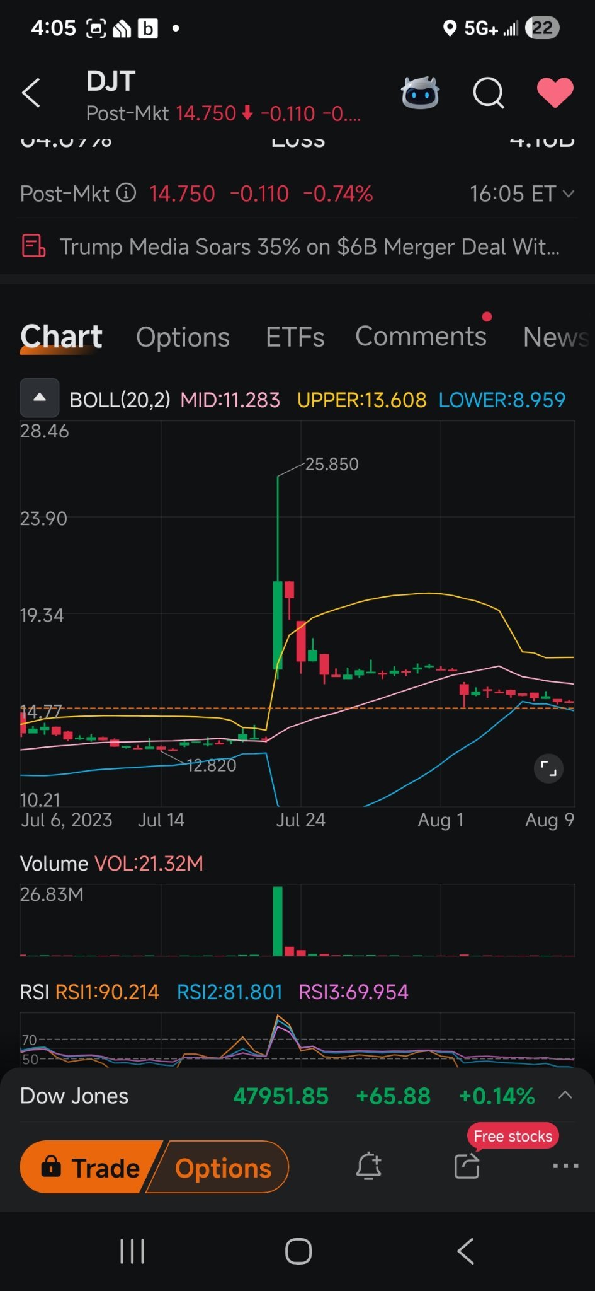Tap the RSI2:81.801 reading

coord(229,992)
